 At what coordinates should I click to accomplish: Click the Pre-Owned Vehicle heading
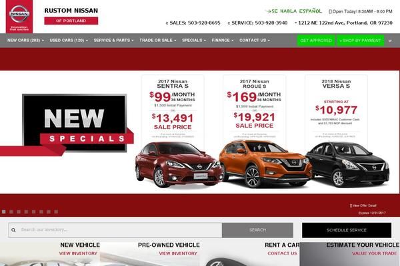coord(169,245)
